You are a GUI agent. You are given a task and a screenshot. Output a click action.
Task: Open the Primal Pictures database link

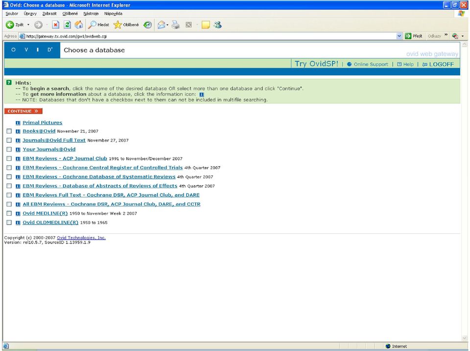point(43,123)
